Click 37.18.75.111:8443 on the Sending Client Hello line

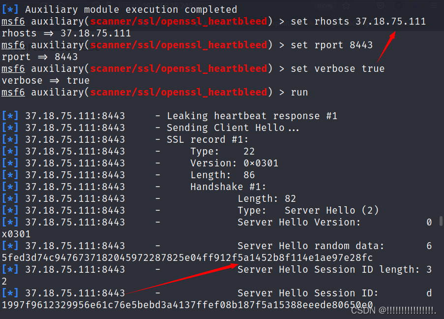point(75,128)
